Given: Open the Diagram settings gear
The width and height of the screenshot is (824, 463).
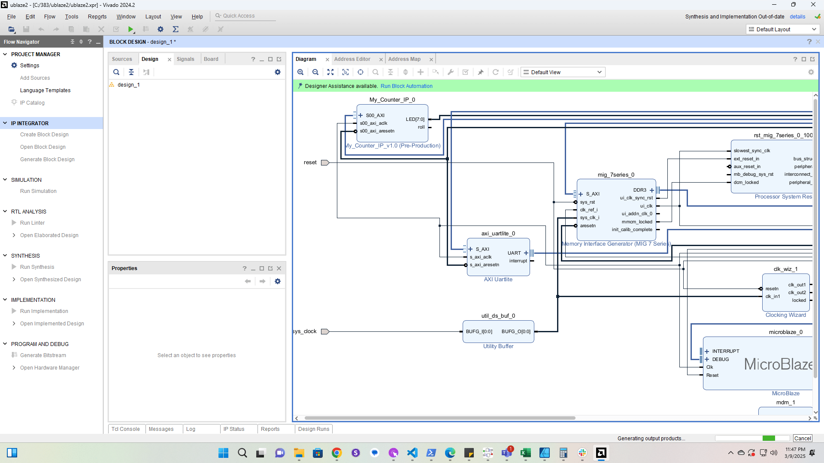Looking at the screenshot, I should coord(811,72).
